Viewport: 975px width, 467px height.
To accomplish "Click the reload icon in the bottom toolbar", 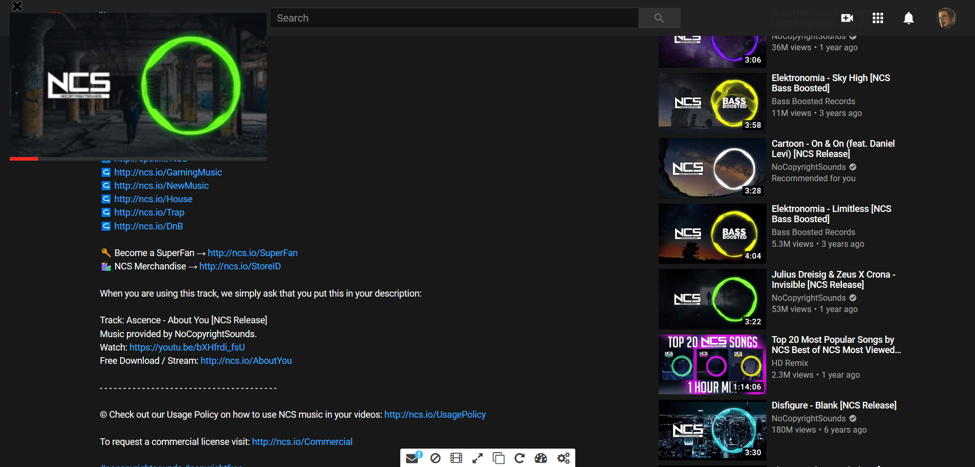I will pyautogui.click(x=519, y=458).
